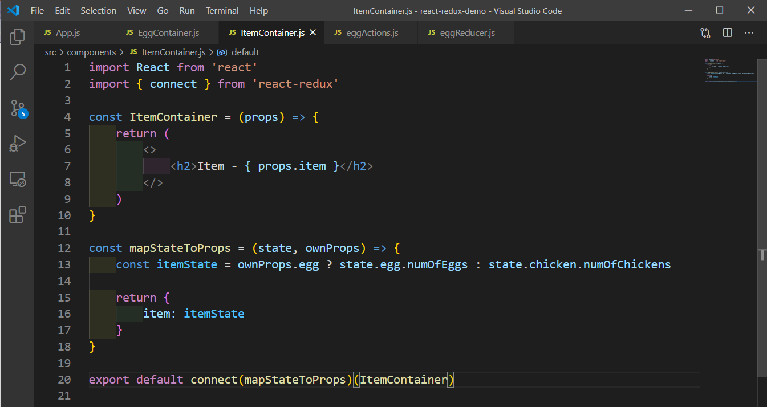Click 'ownProps.egg' on line 13
The height and width of the screenshot is (407, 767).
click(278, 264)
